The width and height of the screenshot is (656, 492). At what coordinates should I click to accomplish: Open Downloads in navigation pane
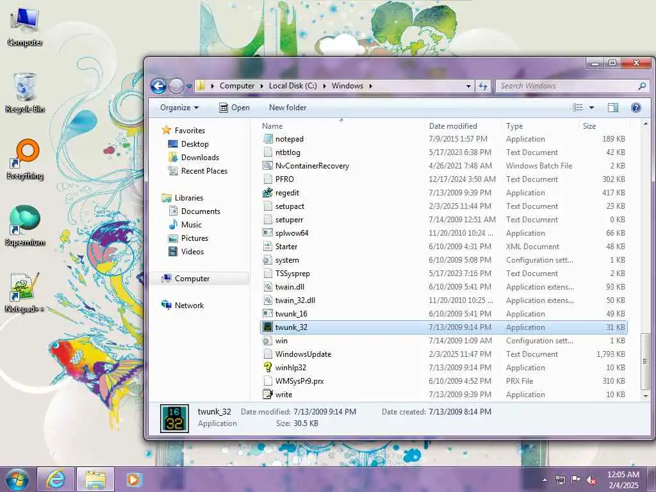(x=193, y=158)
